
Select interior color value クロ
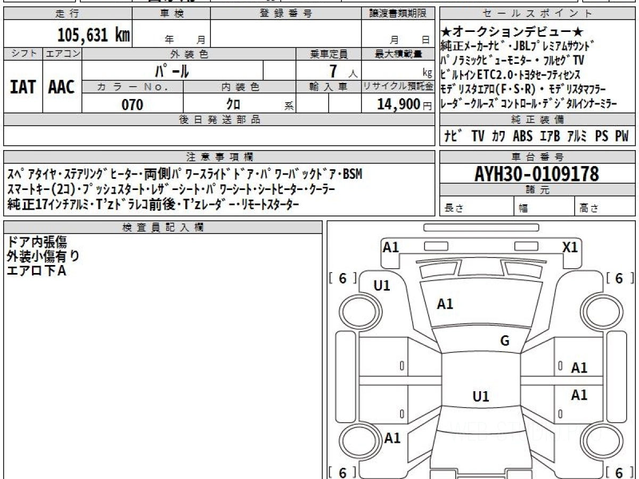pyautogui.click(x=233, y=104)
